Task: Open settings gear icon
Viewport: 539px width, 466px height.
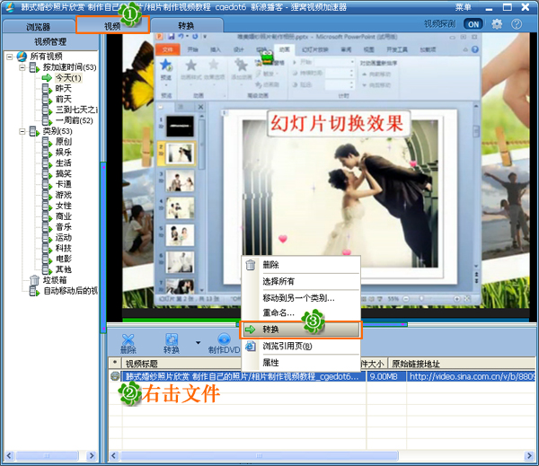Action: point(497,24)
